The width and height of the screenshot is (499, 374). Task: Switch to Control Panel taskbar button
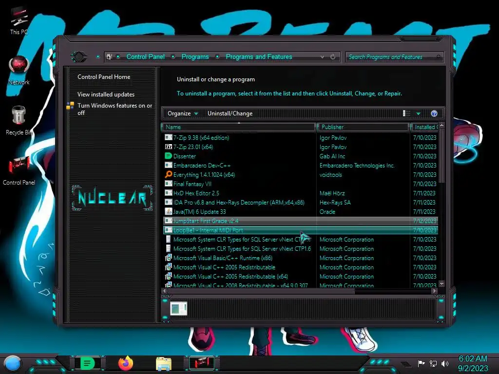(202, 363)
